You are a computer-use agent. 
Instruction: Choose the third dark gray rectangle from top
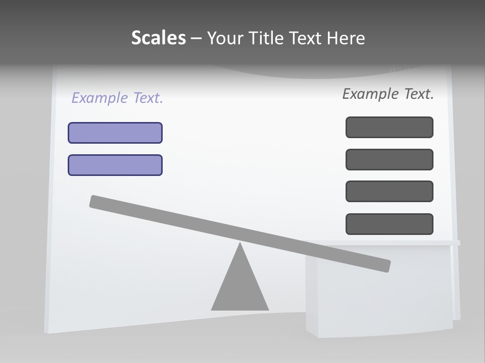click(390, 192)
